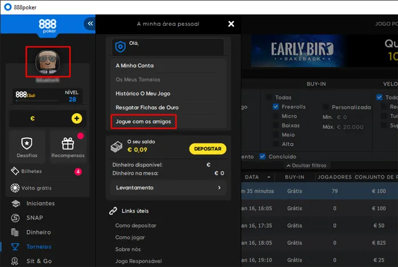Click the 888poker title bar app icon
This screenshot has height=267, width=398.
tap(8, 7)
